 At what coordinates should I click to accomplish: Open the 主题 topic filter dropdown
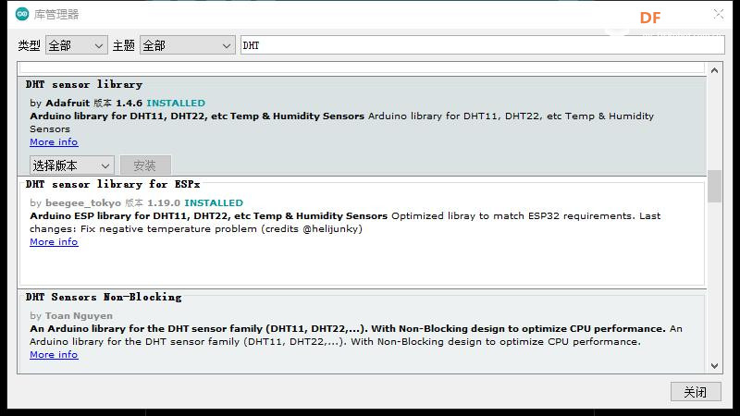click(x=187, y=45)
